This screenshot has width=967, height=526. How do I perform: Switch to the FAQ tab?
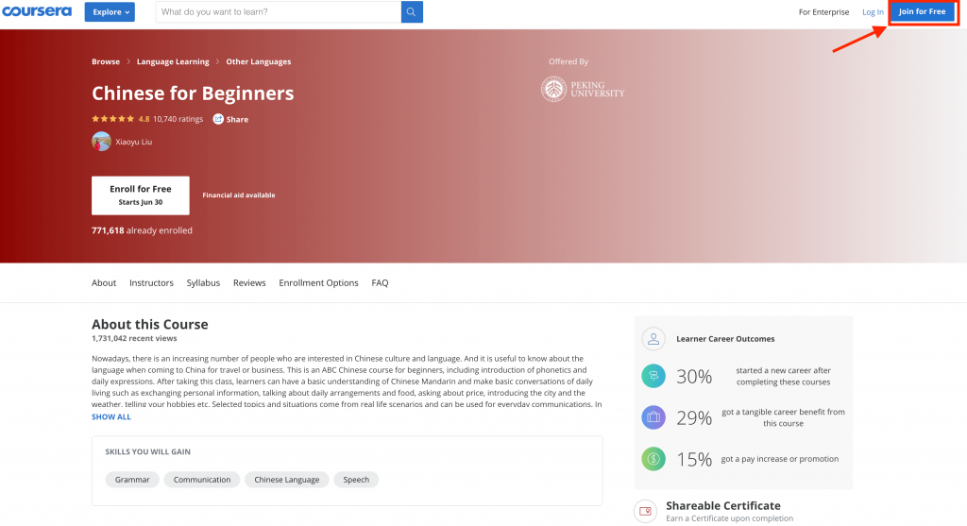[x=380, y=283]
